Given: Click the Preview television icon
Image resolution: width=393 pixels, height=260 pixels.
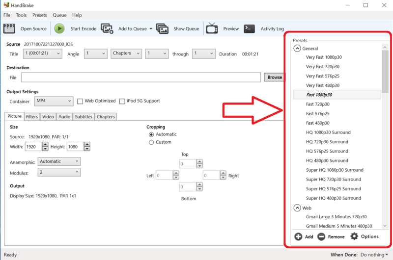Looking at the screenshot, I should [x=212, y=28].
